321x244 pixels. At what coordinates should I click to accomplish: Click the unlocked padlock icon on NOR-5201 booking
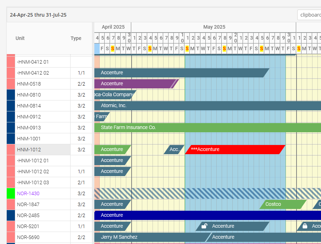click(204, 226)
